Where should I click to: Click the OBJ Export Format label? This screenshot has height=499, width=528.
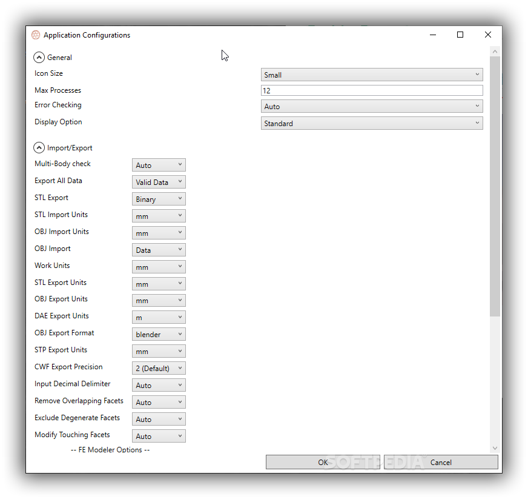click(x=64, y=333)
